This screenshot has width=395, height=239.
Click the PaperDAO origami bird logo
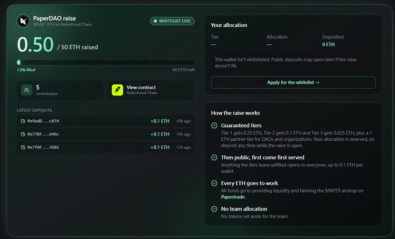23,21
